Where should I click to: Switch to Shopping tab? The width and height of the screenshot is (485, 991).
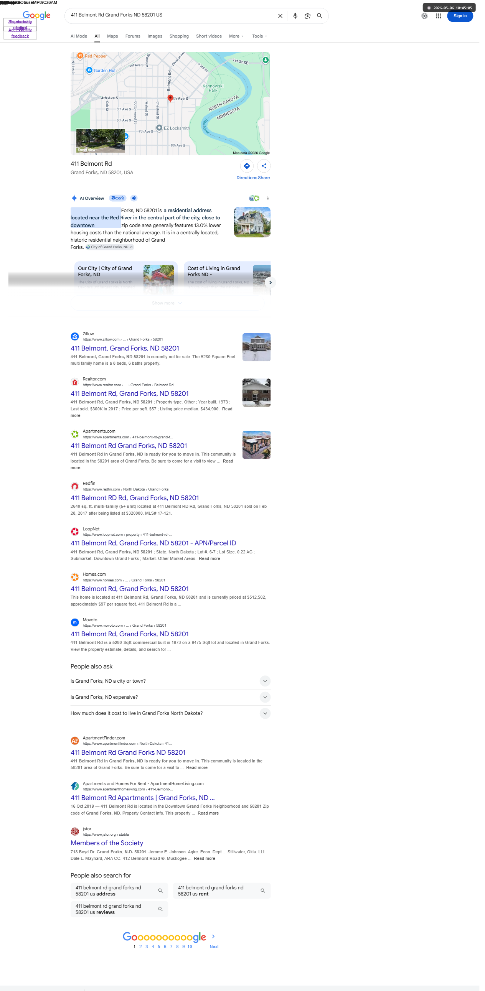[x=179, y=36]
